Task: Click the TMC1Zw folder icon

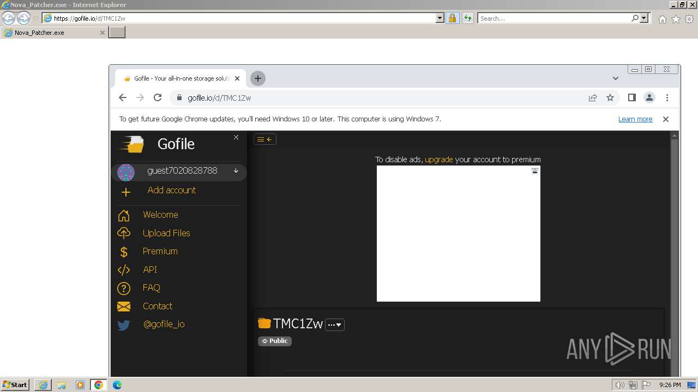Action: click(x=264, y=323)
